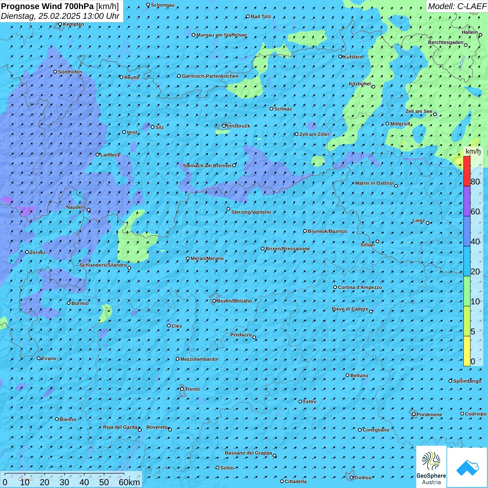This screenshot has height=488, width=488.
Task: Click the Reutte label
Action: 132,77
